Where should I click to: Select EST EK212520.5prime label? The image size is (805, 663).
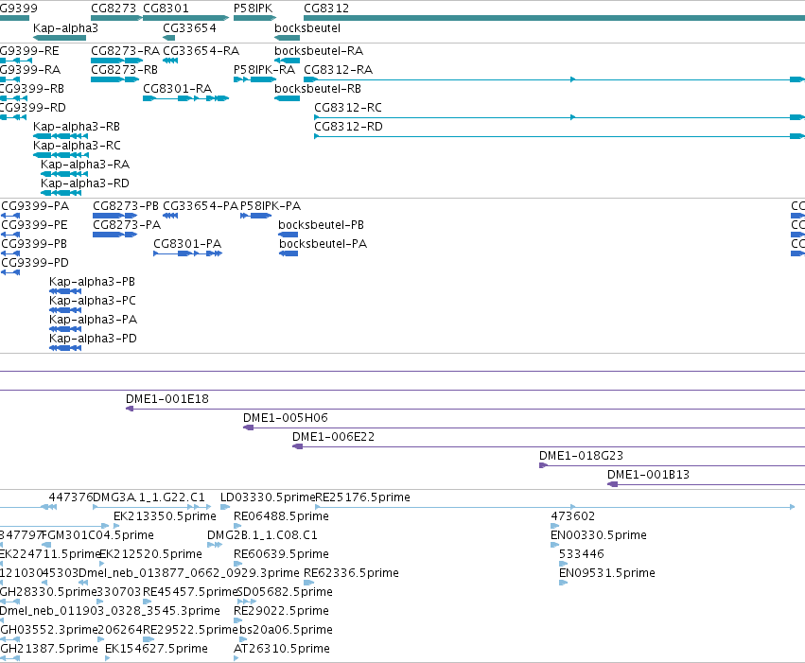point(151,554)
